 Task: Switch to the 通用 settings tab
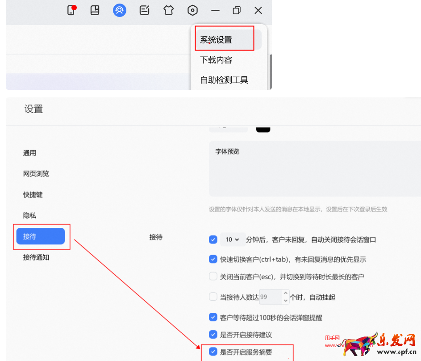(29, 153)
